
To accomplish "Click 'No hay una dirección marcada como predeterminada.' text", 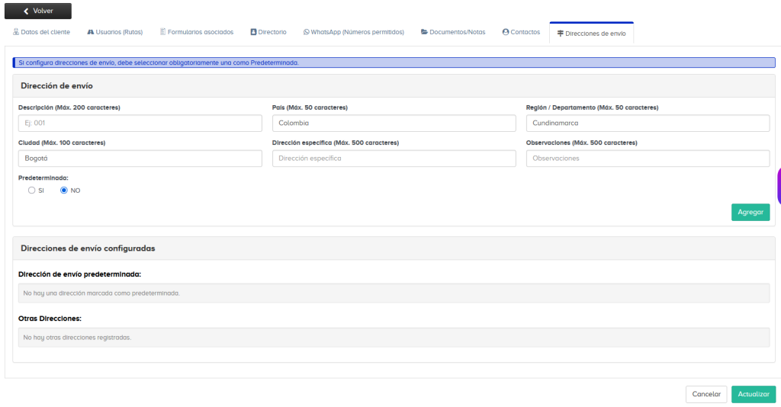I will (101, 293).
